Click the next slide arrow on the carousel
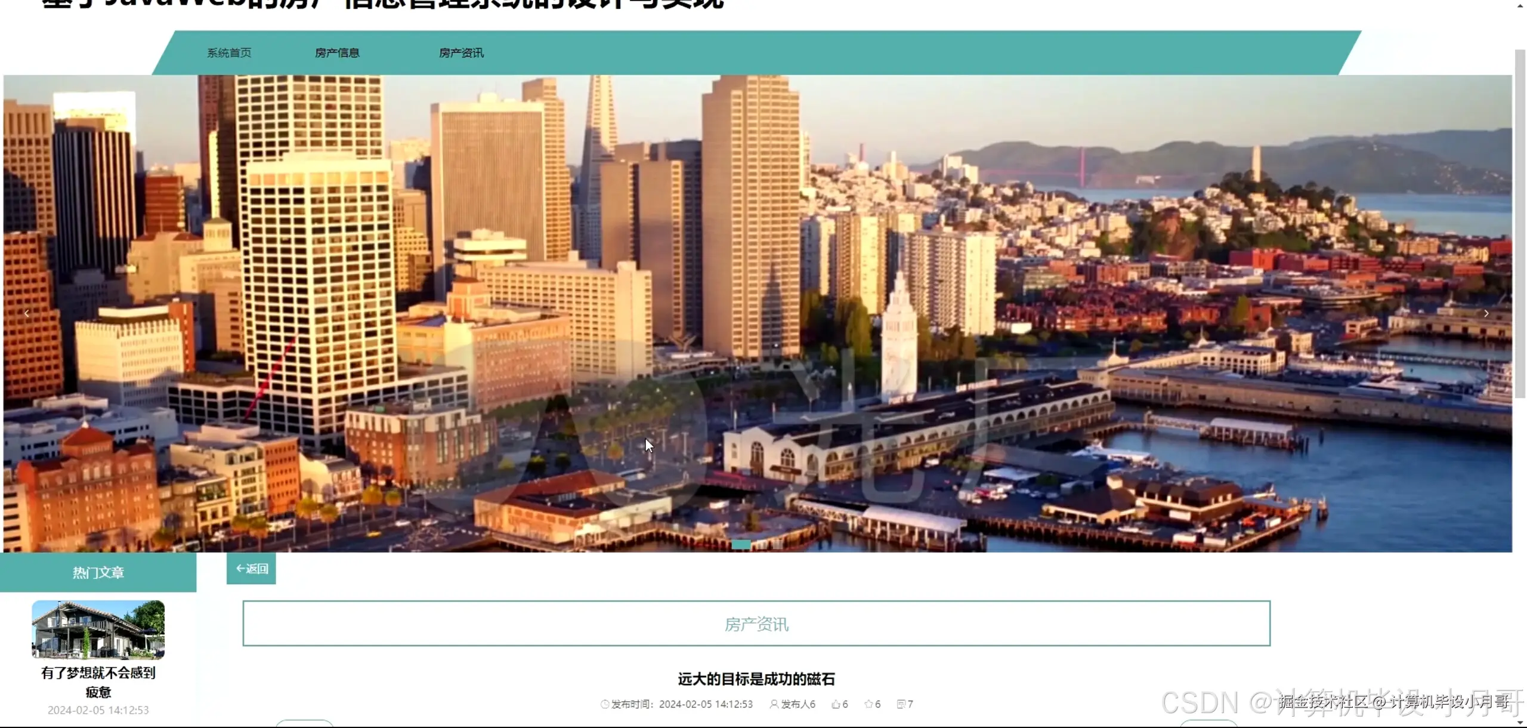Screen dimensions: 1527x728 tap(1486, 313)
